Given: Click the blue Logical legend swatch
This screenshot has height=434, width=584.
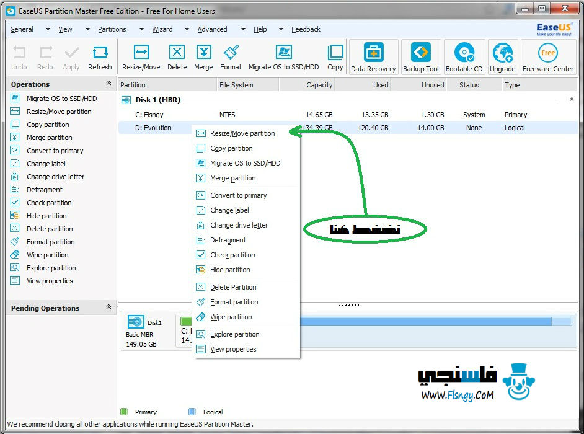Looking at the screenshot, I should 192,412.
